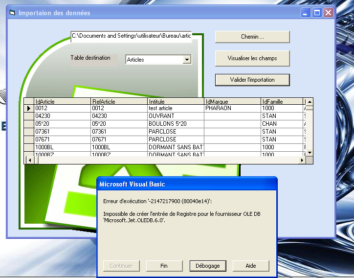Click grid scroll left arrow
The width and height of the screenshot is (354, 278).
[x=30, y=160]
